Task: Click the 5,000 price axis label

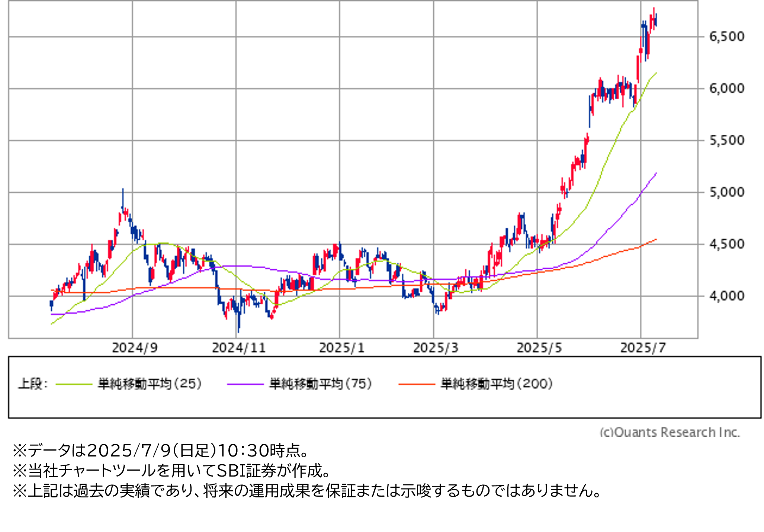Action: coord(726,192)
